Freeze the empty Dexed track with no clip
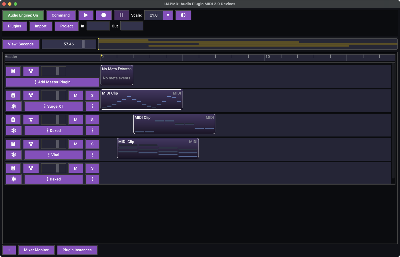Viewport: 400px width, 257px height. pos(14,179)
